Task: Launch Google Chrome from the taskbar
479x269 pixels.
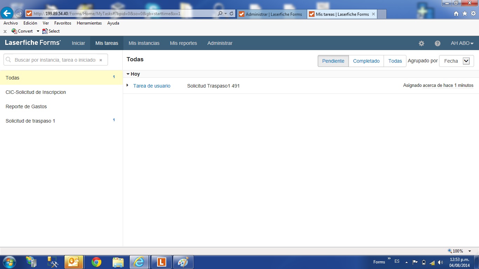Action: click(x=96, y=262)
